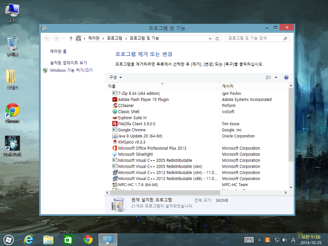The image size is (328, 246).
Task: Open the address bar history dropdown
Action: (x=210, y=38)
